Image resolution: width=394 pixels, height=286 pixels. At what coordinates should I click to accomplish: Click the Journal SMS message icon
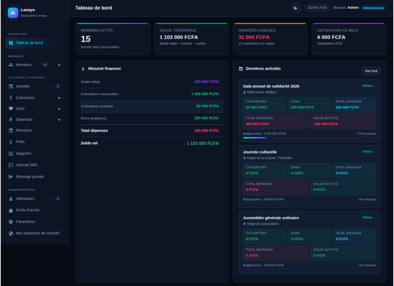click(11, 165)
